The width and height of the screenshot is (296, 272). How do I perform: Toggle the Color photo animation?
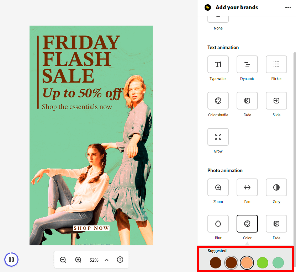[x=247, y=224]
